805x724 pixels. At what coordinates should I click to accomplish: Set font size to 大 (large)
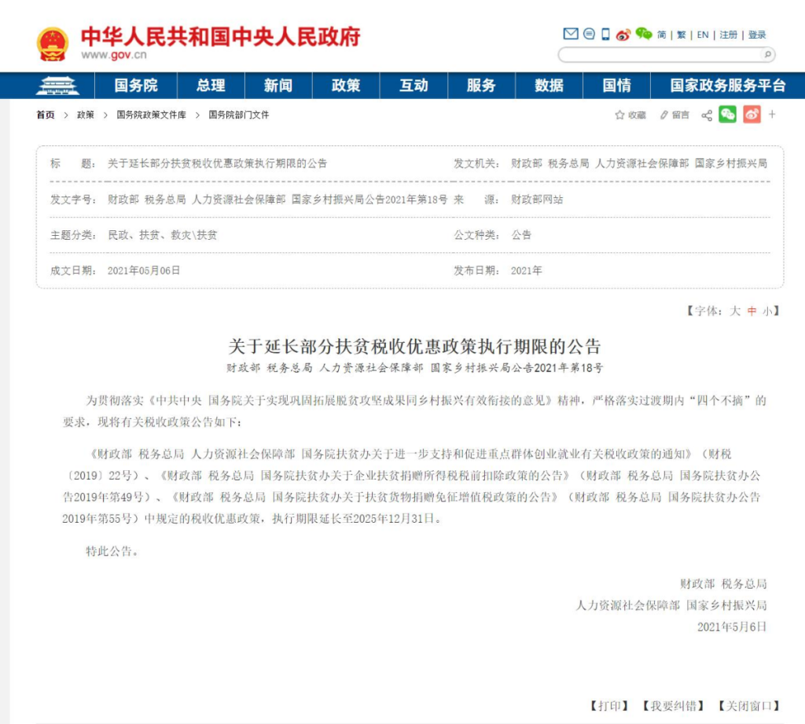[x=734, y=311]
